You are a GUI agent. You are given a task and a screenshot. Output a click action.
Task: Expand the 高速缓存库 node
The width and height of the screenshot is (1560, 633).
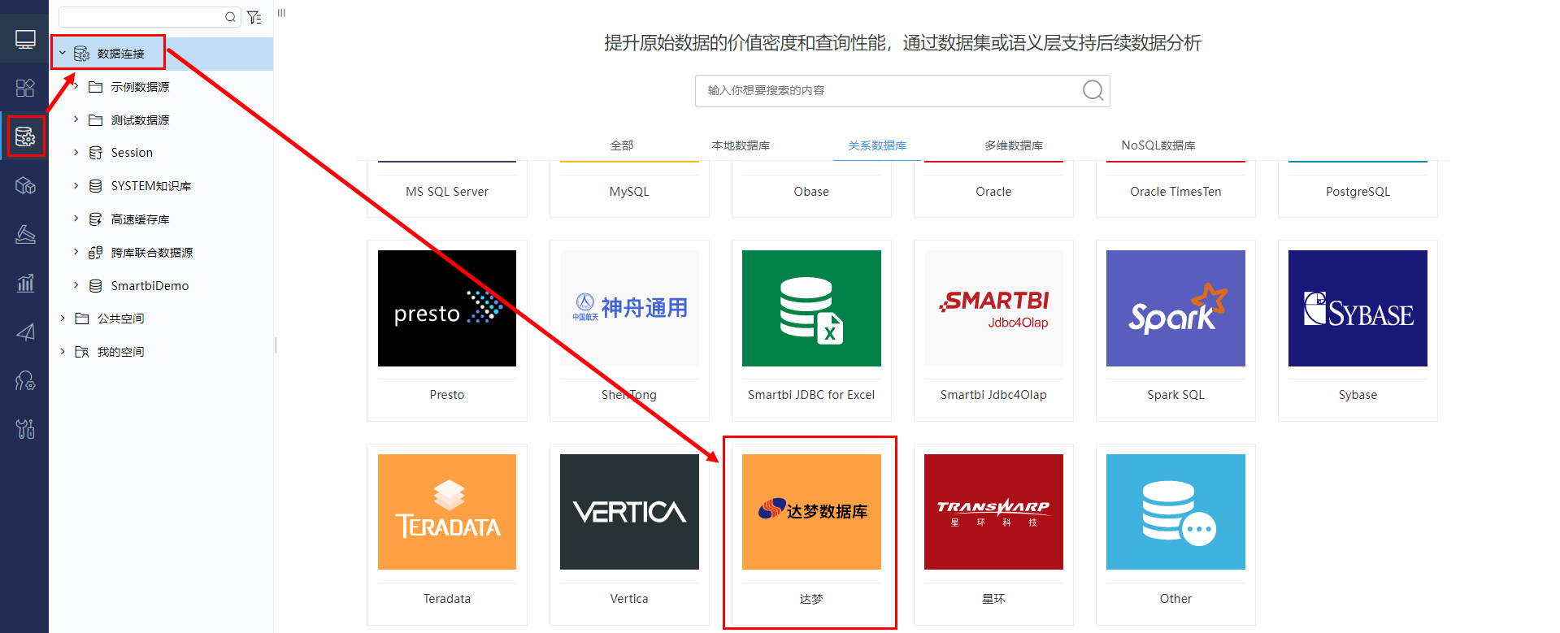(76, 219)
